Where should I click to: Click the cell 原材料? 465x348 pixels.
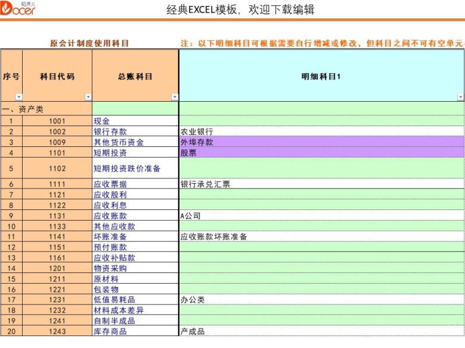click(135, 279)
